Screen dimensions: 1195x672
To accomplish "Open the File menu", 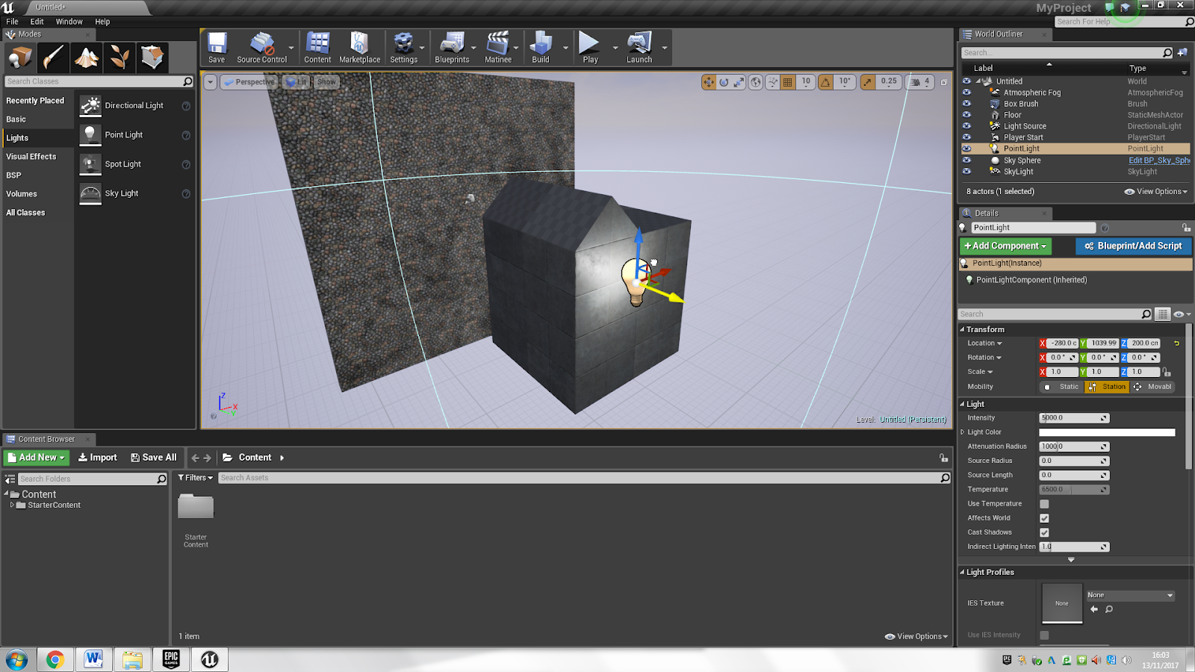I will click(12, 22).
